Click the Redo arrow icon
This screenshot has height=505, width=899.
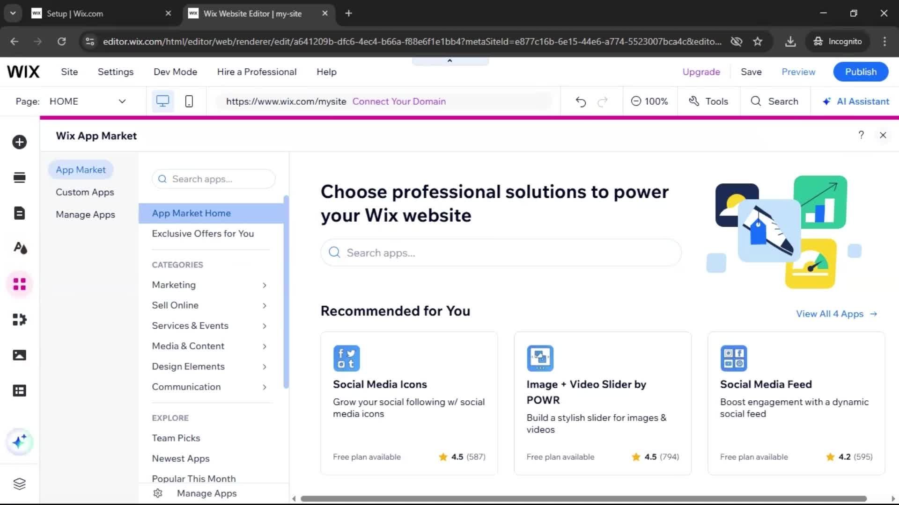[x=603, y=101]
